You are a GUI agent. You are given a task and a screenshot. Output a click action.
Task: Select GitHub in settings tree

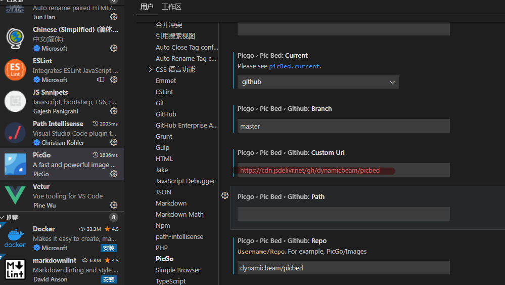(166, 114)
